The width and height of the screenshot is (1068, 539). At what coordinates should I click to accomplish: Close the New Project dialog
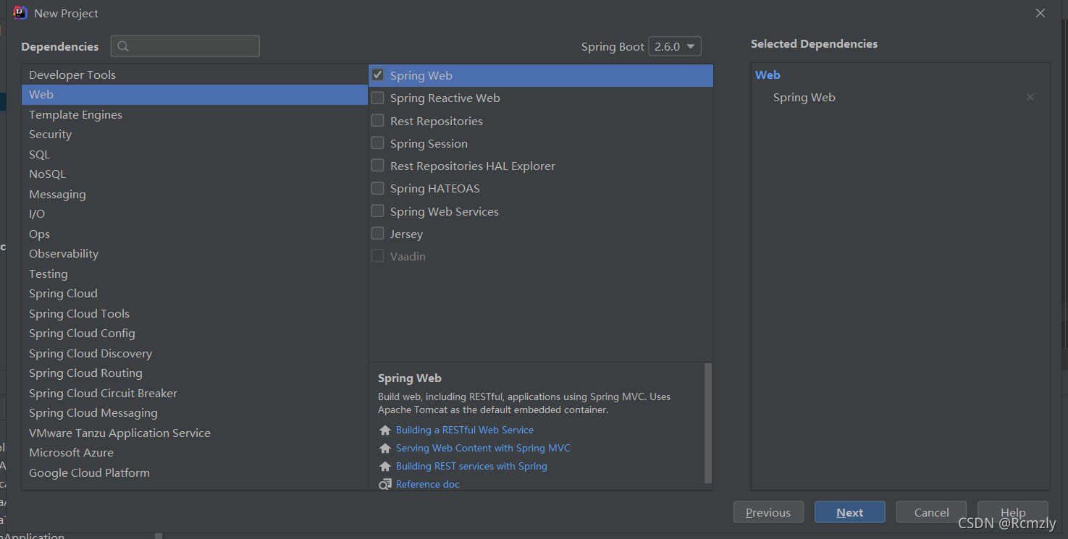(x=1040, y=13)
